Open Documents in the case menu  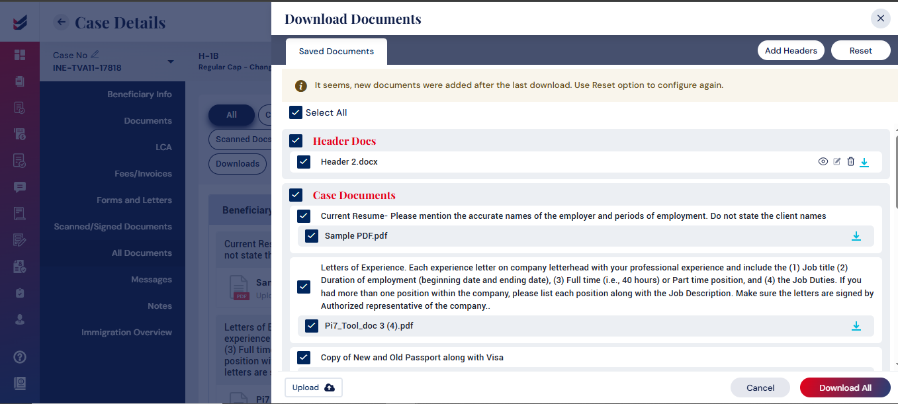click(148, 121)
